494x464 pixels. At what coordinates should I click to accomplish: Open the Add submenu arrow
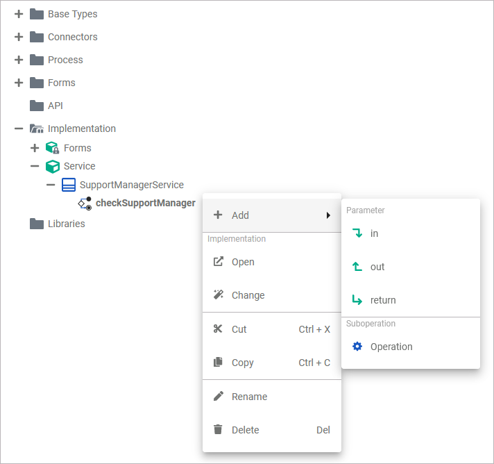tap(328, 215)
